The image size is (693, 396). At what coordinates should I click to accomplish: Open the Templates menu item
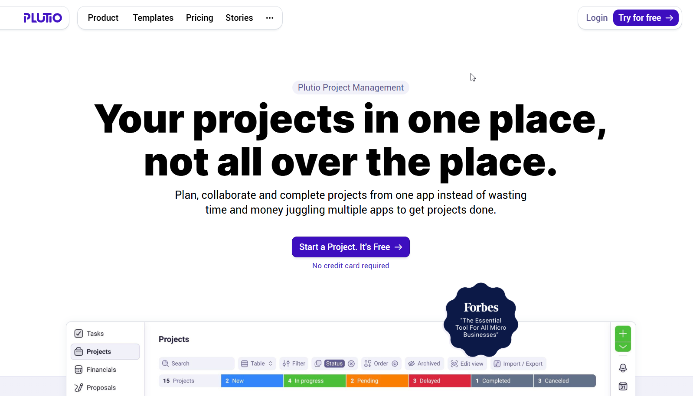pyautogui.click(x=153, y=18)
